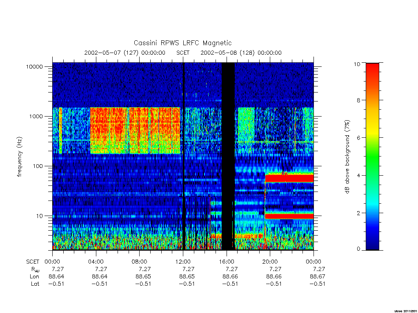Click the wide black data gap around 16:00

228,156
